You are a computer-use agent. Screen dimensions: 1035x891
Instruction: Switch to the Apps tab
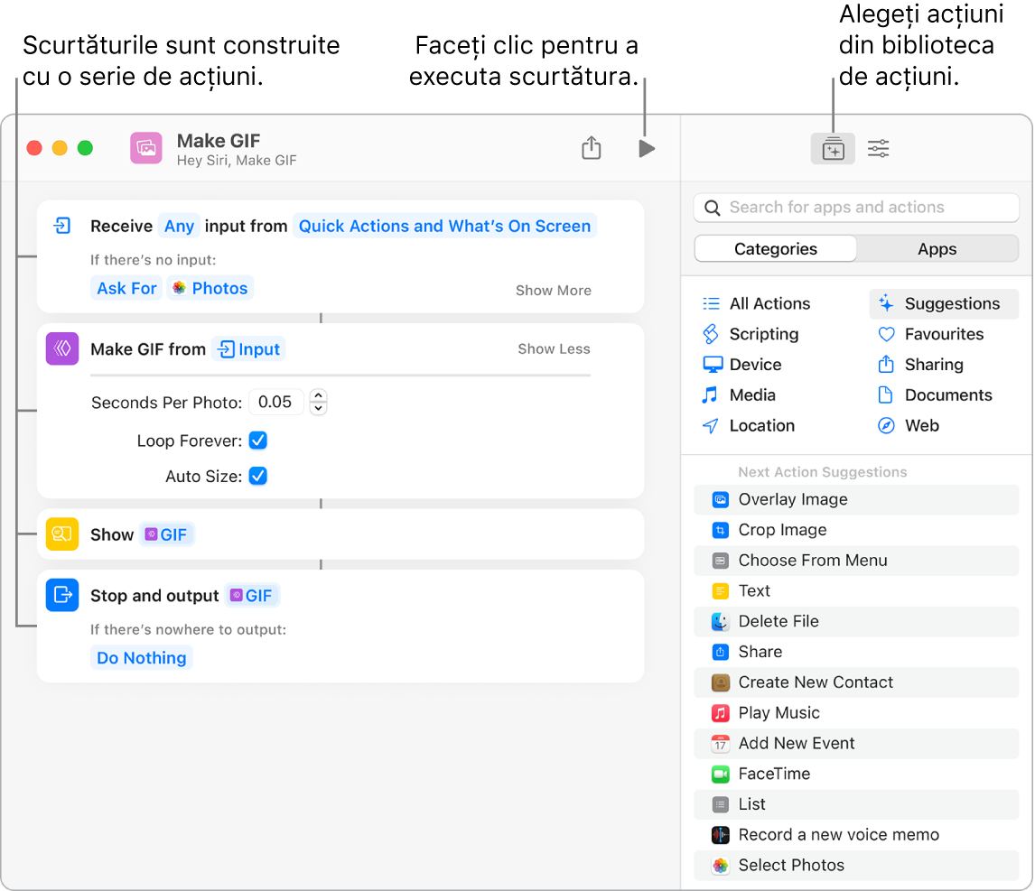click(x=937, y=249)
